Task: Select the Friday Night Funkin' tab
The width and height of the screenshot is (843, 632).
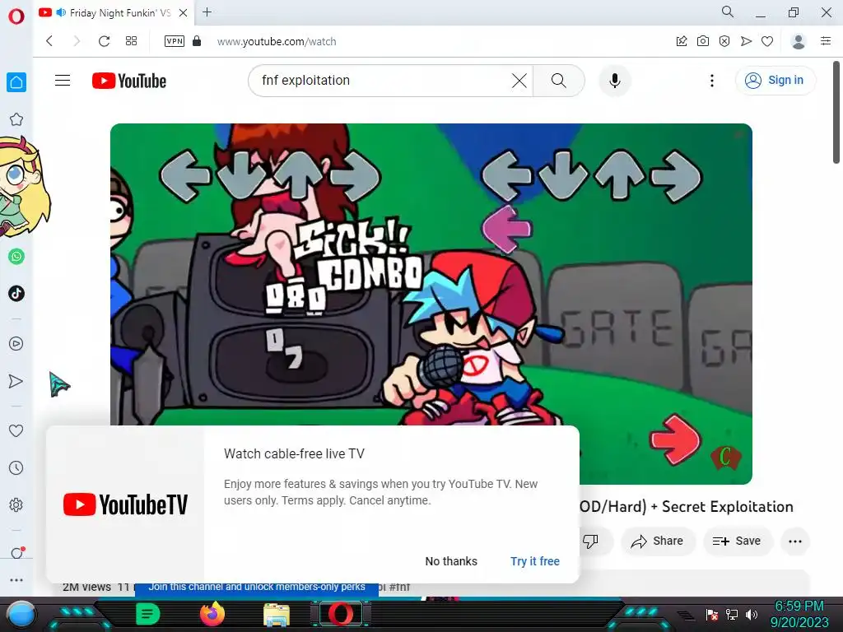Action: tap(113, 13)
